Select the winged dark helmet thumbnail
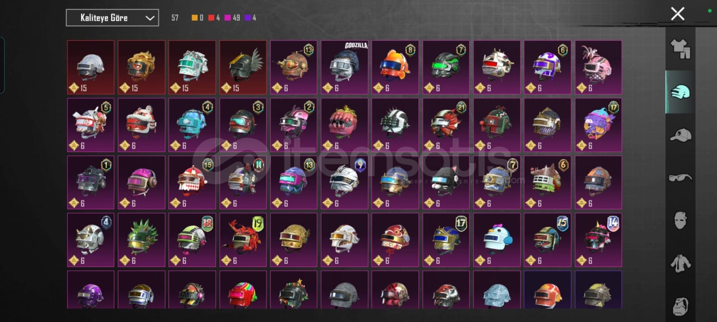The width and height of the screenshot is (717, 322). (x=243, y=67)
